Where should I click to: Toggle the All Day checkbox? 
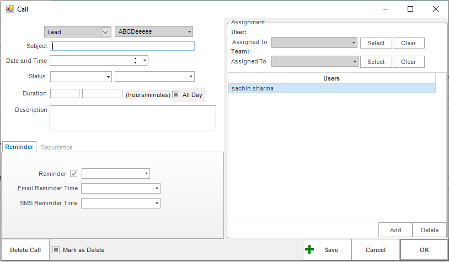coord(176,95)
